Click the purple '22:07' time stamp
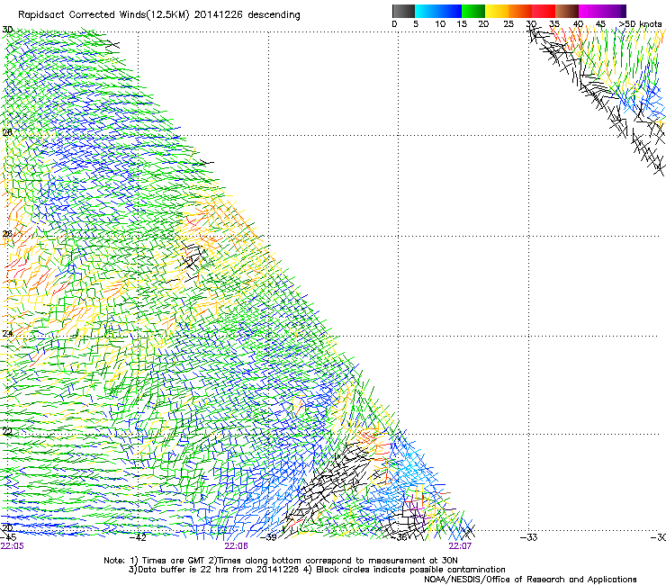Screen dimensions: 666x585 pos(460,546)
